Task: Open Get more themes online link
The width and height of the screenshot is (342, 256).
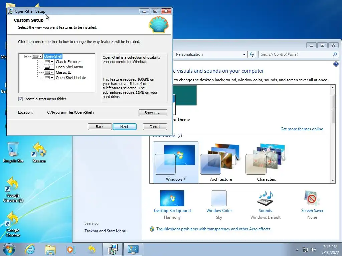Action: (x=302, y=129)
